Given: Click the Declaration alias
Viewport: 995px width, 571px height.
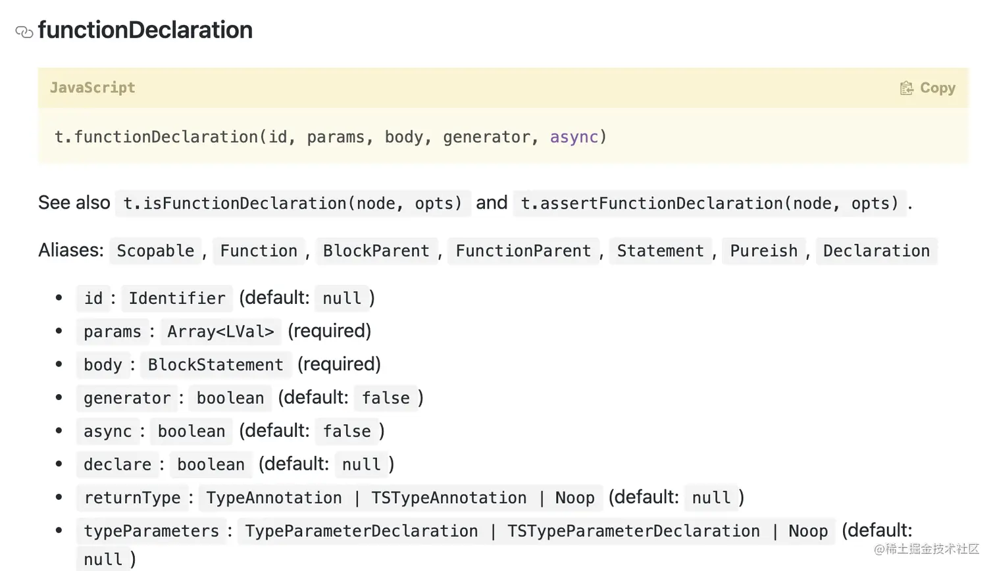Looking at the screenshot, I should click(876, 251).
